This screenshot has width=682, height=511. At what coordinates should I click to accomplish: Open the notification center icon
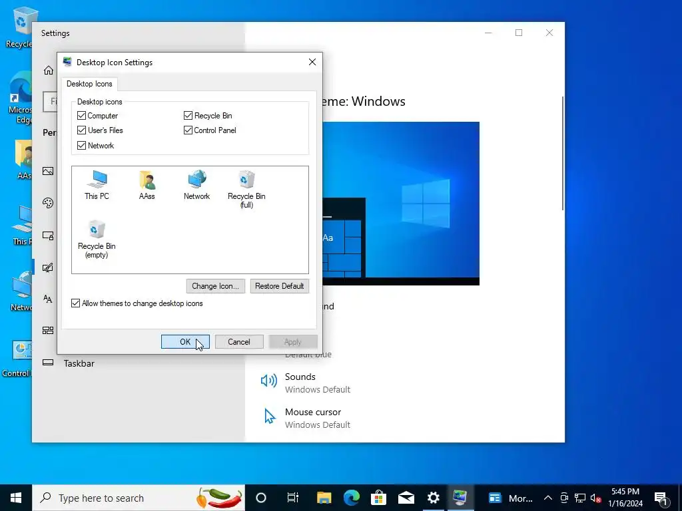pos(661,498)
